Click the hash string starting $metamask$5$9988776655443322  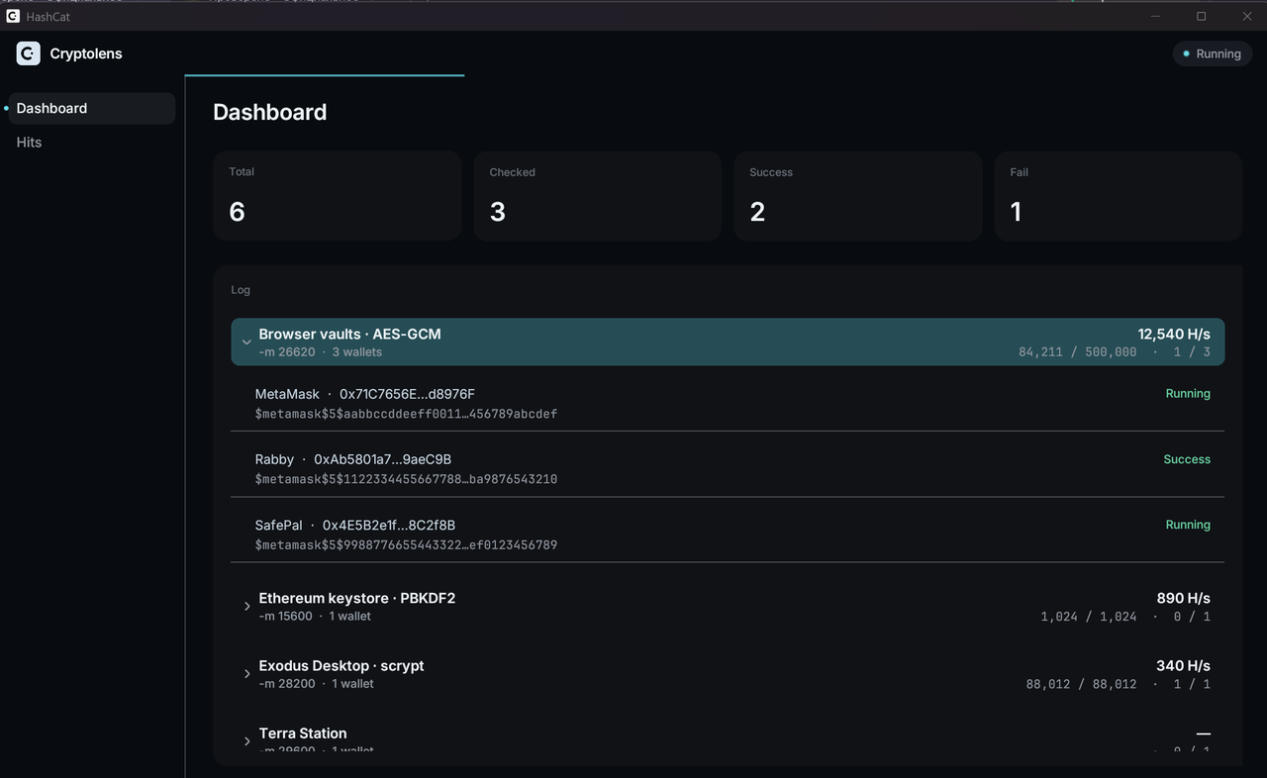pyautogui.click(x=406, y=545)
